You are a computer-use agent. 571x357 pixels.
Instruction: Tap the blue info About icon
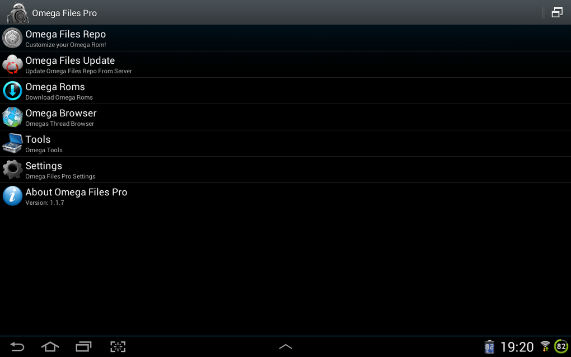[12, 196]
